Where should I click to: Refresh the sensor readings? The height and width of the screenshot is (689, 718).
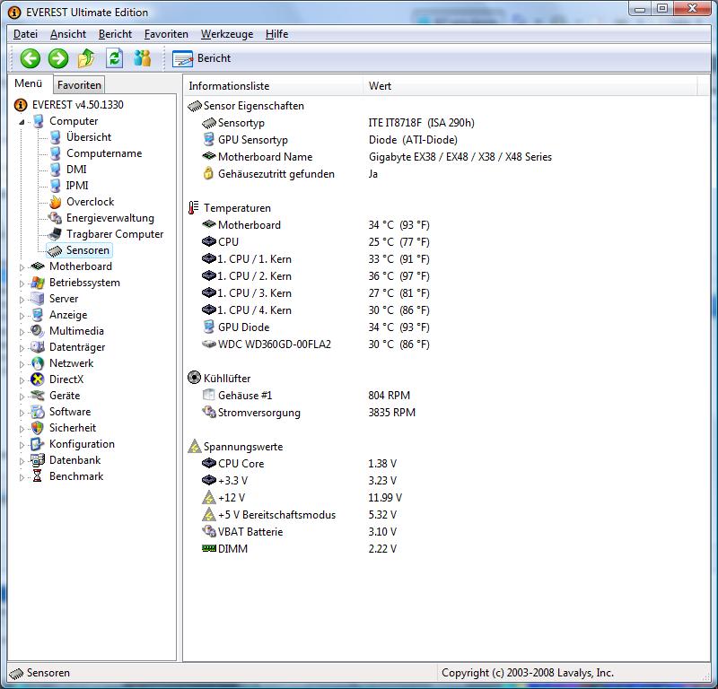coord(115,58)
